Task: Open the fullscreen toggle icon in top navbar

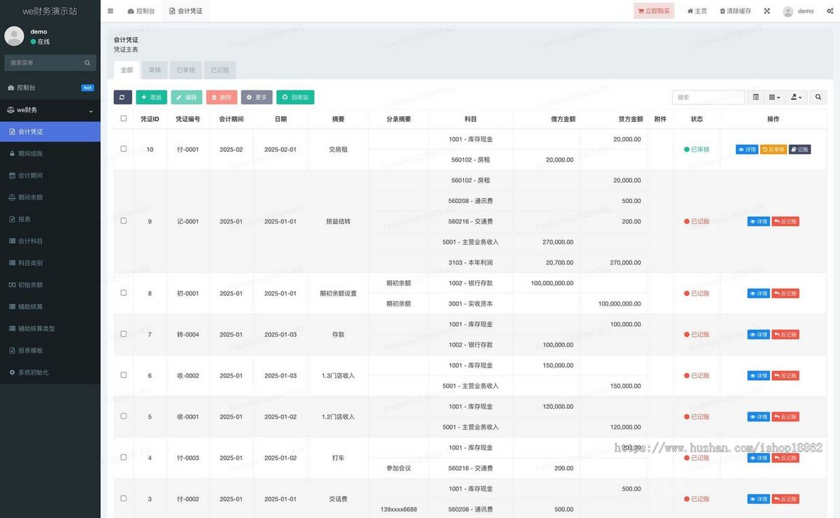Action: point(766,10)
